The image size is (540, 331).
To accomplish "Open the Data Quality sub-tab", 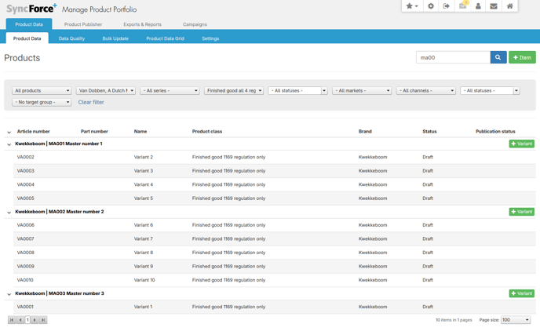I will click(x=71, y=38).
